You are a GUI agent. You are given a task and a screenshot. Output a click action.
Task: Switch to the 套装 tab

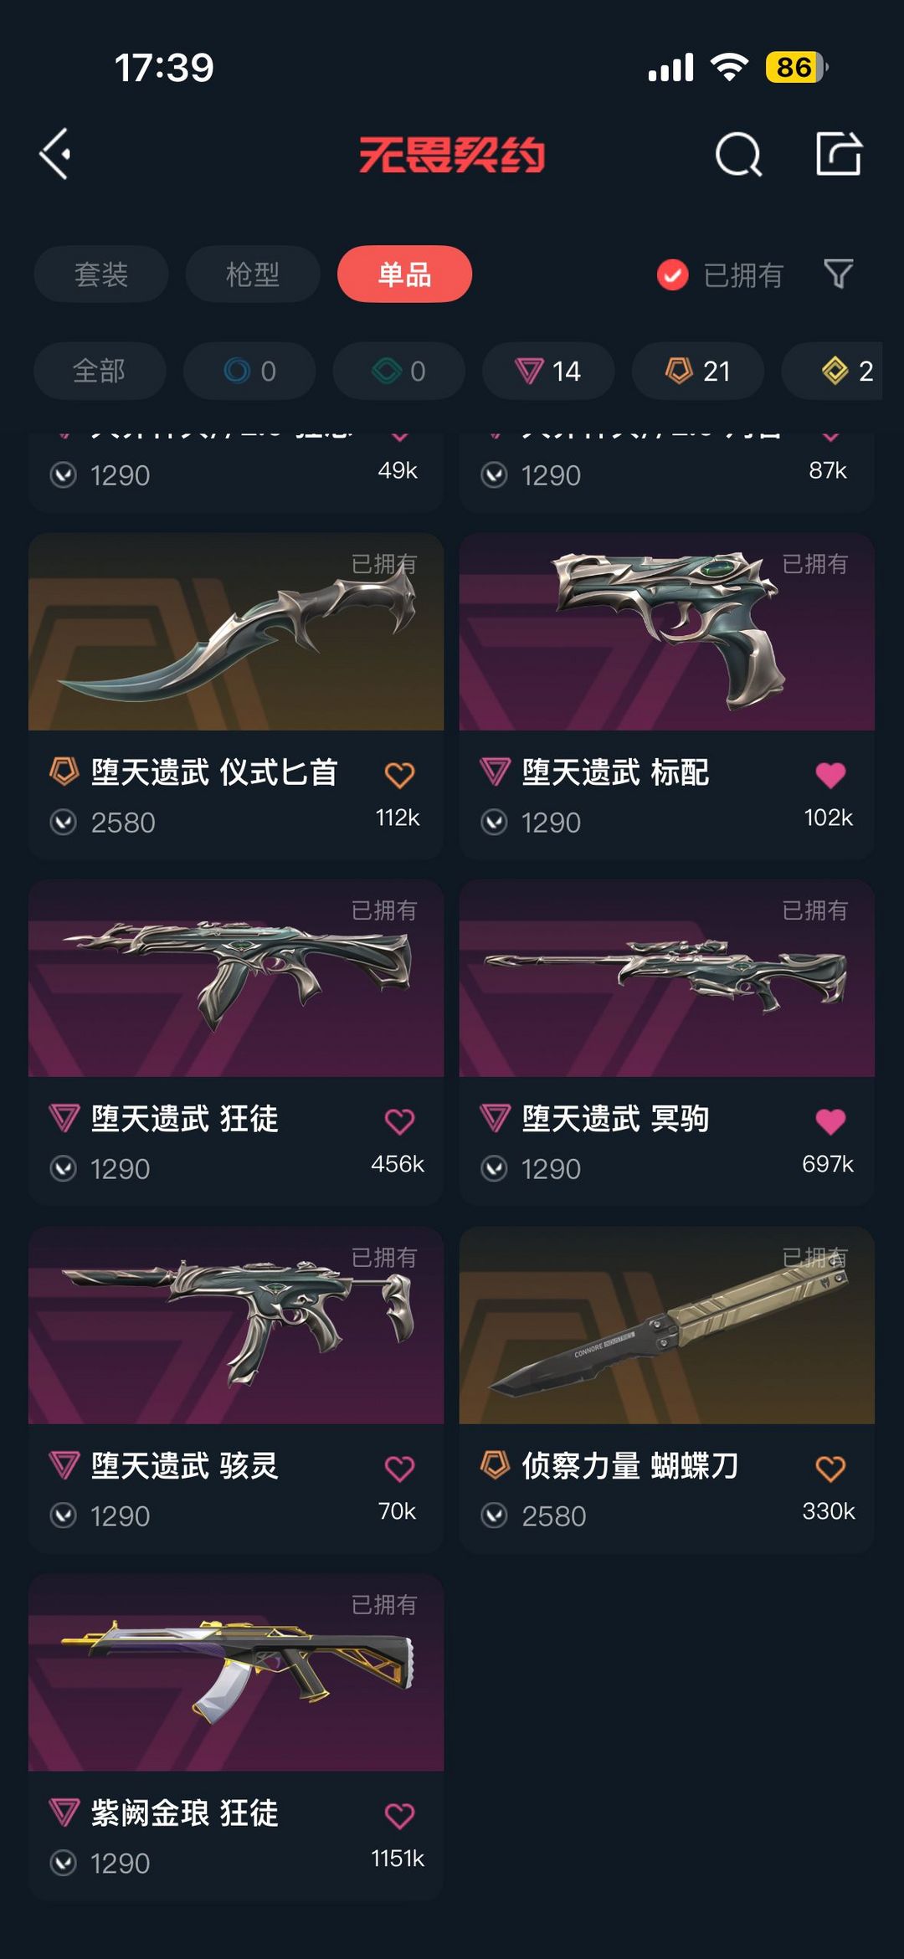click(x=101, y=274)
